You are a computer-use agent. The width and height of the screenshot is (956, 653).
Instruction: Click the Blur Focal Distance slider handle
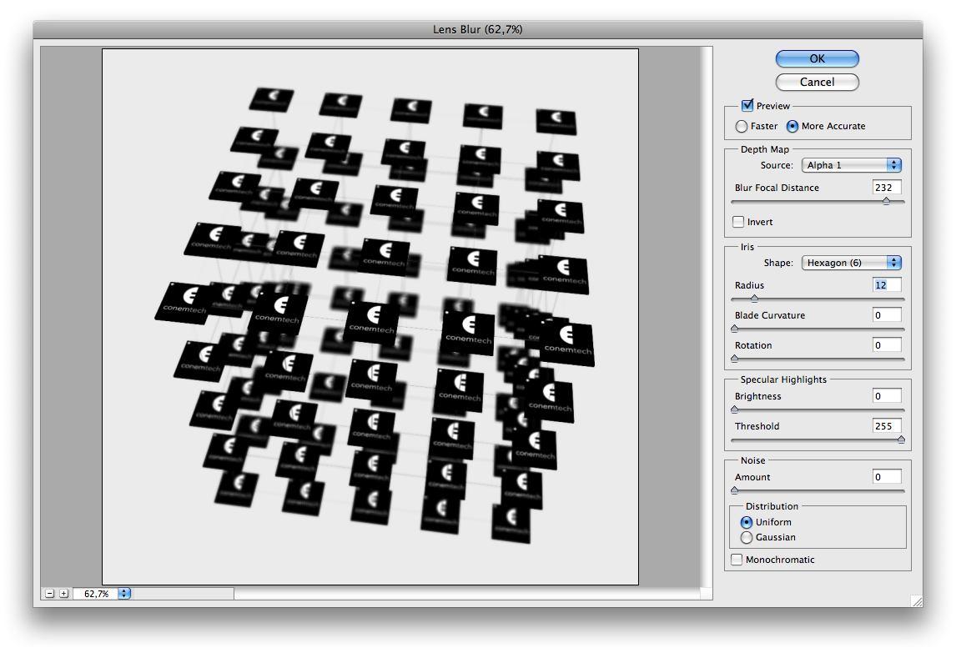[x=886, y=201]
